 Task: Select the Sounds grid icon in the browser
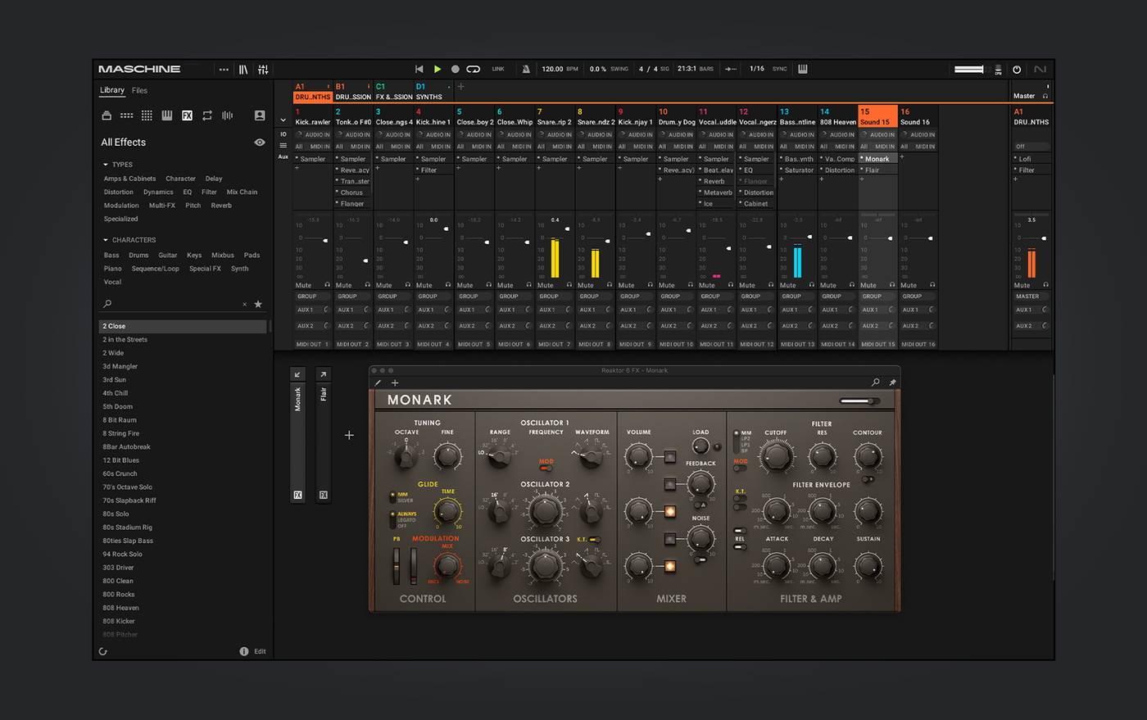pos(147,115)
